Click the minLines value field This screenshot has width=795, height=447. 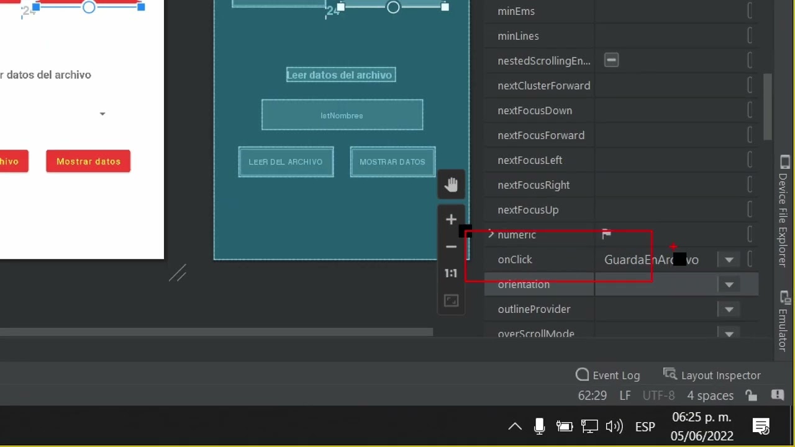coord(670,36)
